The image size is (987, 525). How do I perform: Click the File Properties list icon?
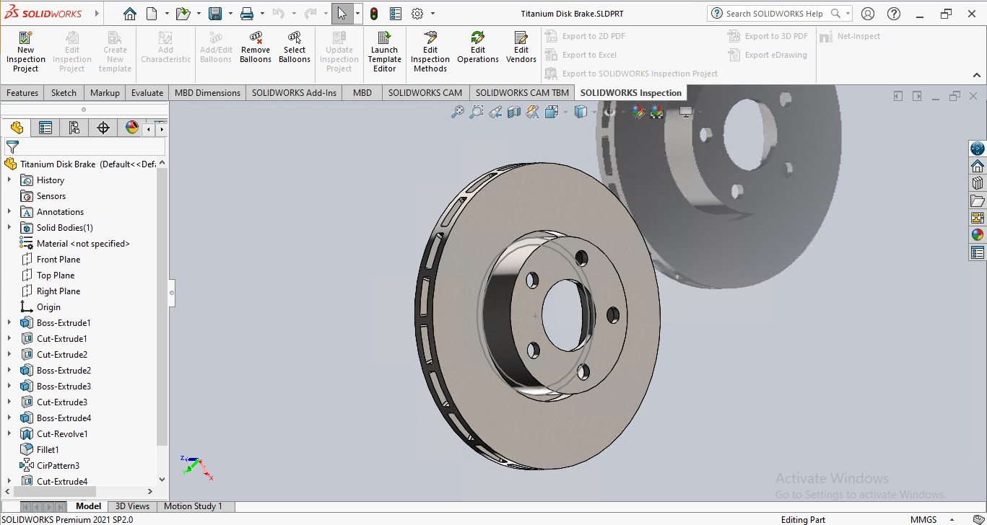click(x=396, y=14)
